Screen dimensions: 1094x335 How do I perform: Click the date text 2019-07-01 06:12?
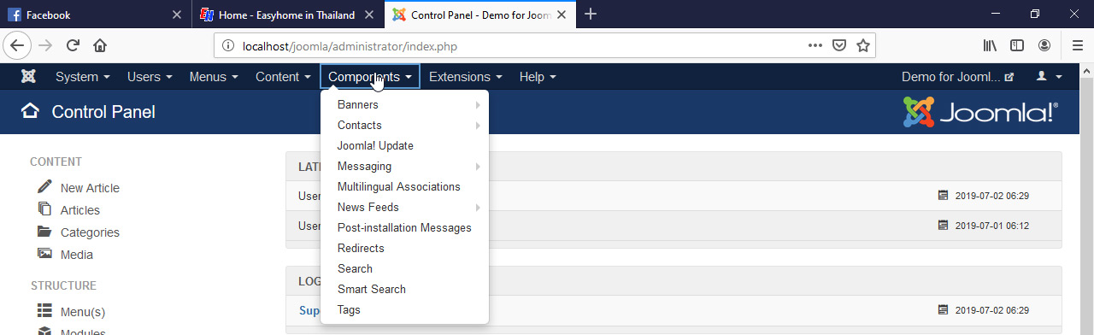[991, 226]
